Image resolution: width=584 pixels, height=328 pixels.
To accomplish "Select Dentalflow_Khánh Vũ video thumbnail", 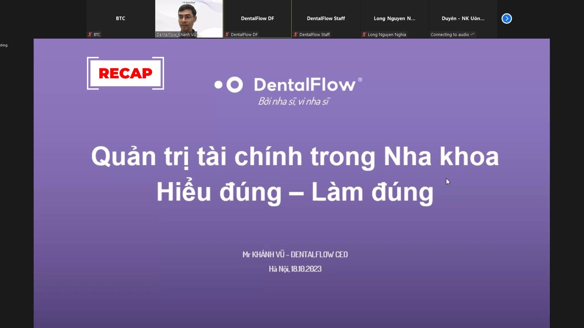I will [189, 19].
